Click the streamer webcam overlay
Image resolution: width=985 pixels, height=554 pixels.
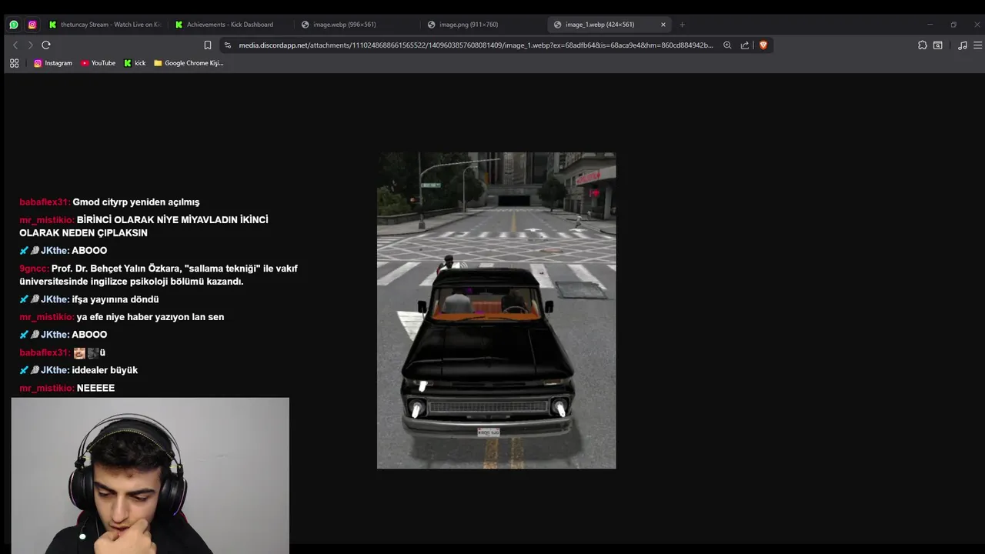150,476
